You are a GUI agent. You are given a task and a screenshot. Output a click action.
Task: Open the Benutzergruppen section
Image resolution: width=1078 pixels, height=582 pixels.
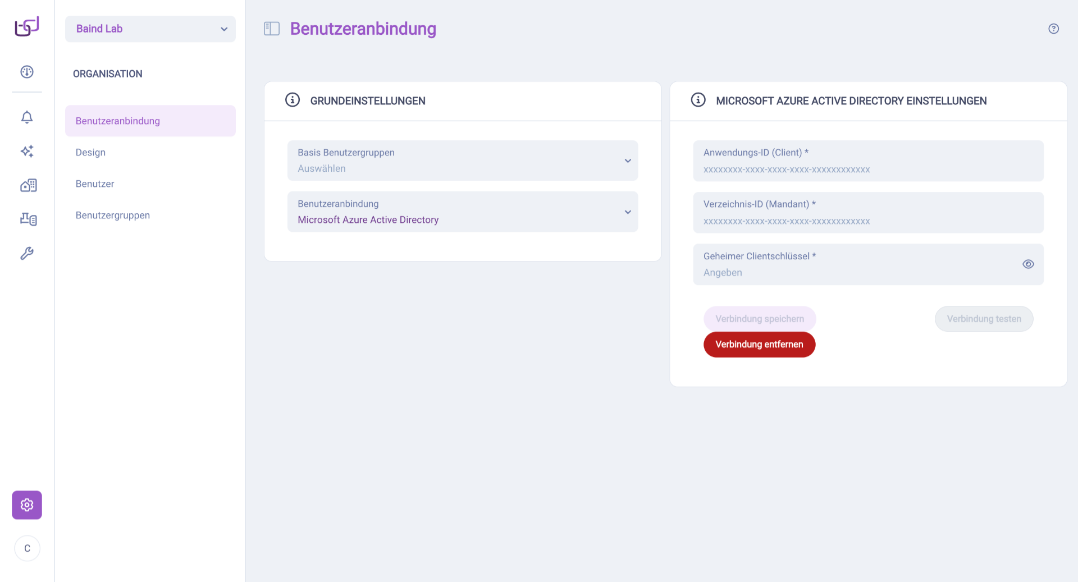[113, 215]
